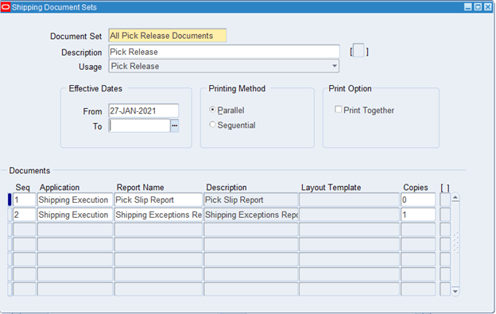Screen dimensions: 496x314
Task: Minimize the Shipping Document Sets window
Action: coord(468,7)
